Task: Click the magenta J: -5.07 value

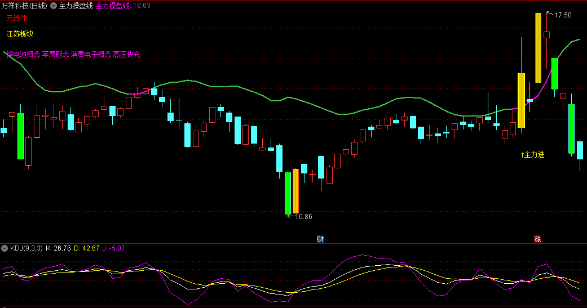Action: coord(113,248)
